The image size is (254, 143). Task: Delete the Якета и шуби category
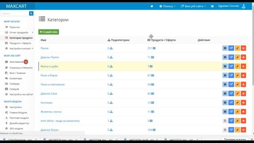[243, 66]
